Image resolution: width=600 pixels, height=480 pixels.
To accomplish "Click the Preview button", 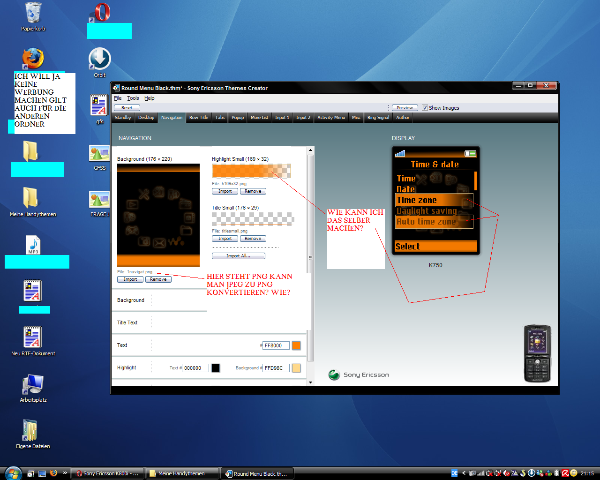I will pos(405,108).
